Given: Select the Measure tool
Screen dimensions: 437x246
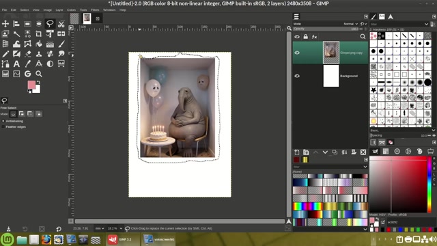Looking at the screenshot, I should coord(39,64).
